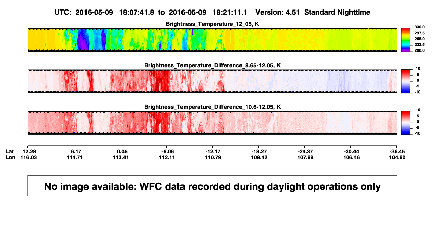Image resolution: width=441 pixels, height=226 pixels.
Task: Click 'Version: 4.51 Standard Nighttime' text
Action: pyautogui.click(x=313, y=12)
